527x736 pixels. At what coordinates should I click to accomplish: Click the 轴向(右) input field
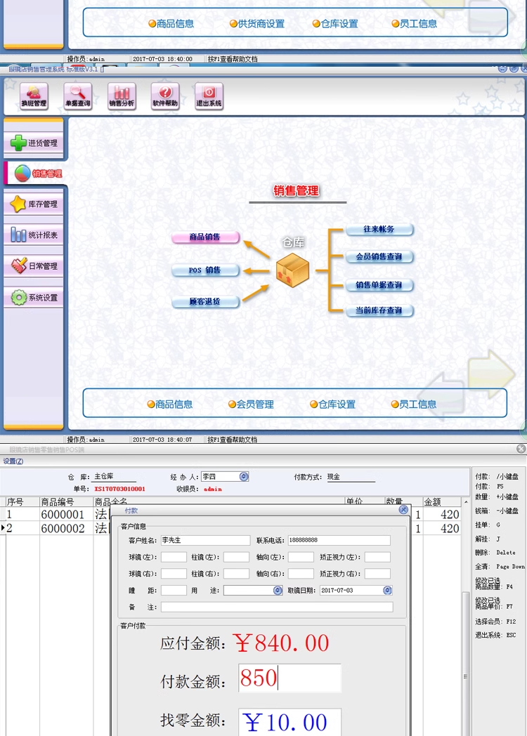301,574
